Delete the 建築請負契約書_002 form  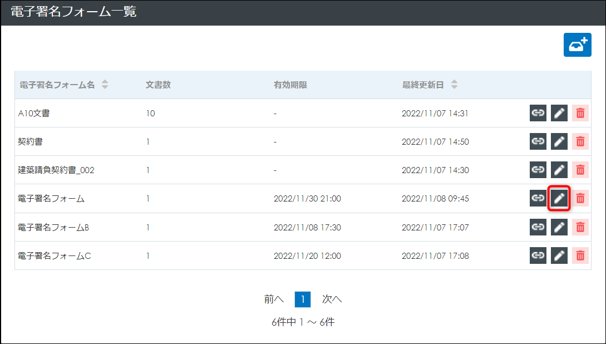click(x=580, y=170)
